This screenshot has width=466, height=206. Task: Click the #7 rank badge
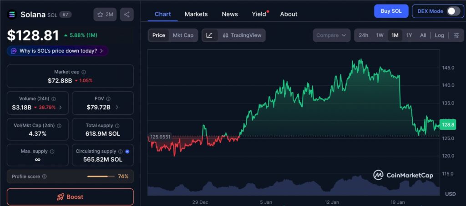click(66, 14)
